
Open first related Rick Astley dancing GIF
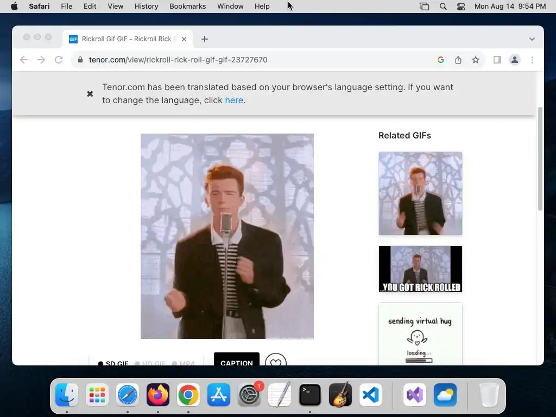tap(420, 193)
